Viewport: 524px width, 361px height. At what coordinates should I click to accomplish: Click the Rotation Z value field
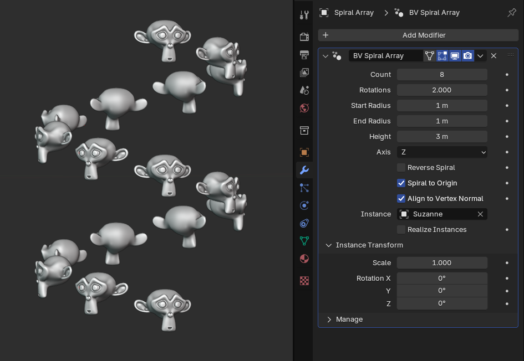click(x=442, y=303)
